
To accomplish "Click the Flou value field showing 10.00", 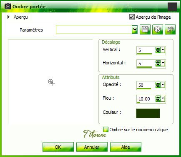I will pos(146,99).
